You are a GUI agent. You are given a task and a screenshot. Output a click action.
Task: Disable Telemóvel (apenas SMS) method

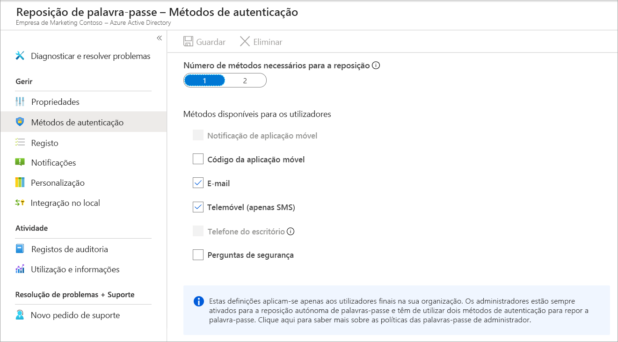coord(197,207)
